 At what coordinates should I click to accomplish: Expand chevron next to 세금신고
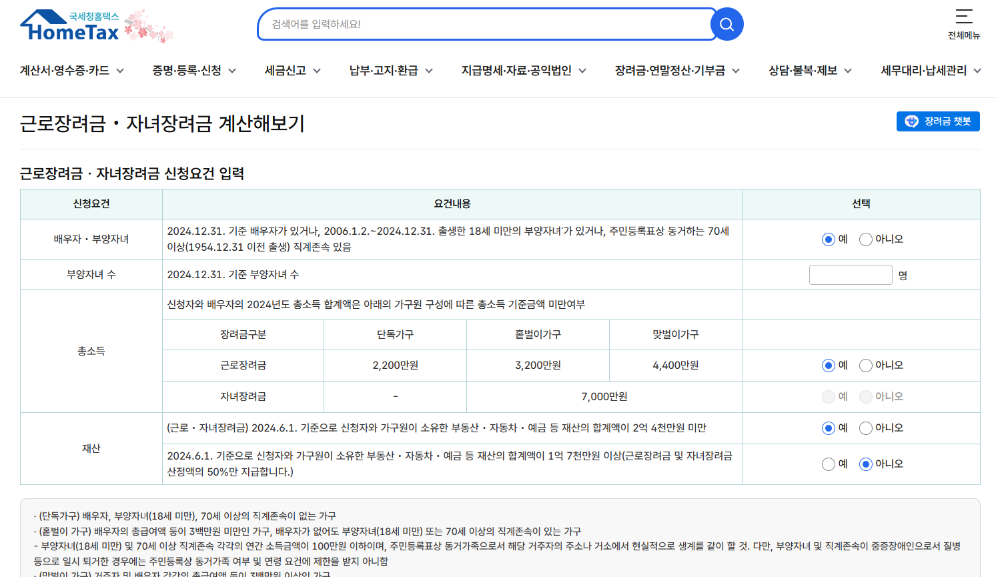[x=317, y=71]
